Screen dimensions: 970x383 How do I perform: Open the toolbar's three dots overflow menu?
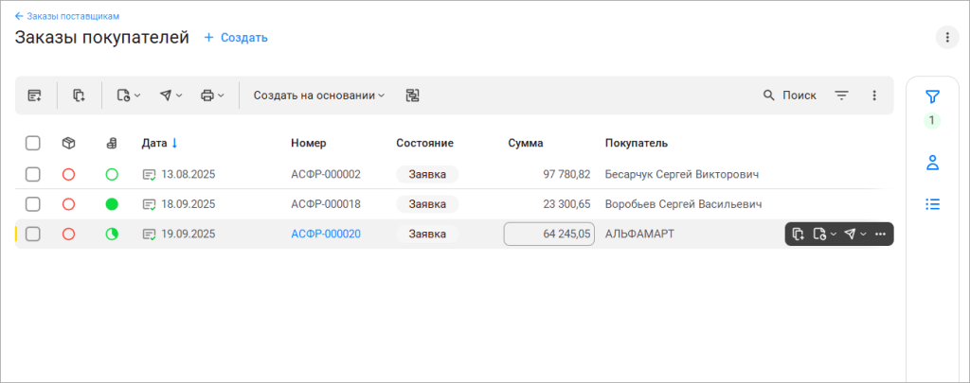tap(874, 96)
